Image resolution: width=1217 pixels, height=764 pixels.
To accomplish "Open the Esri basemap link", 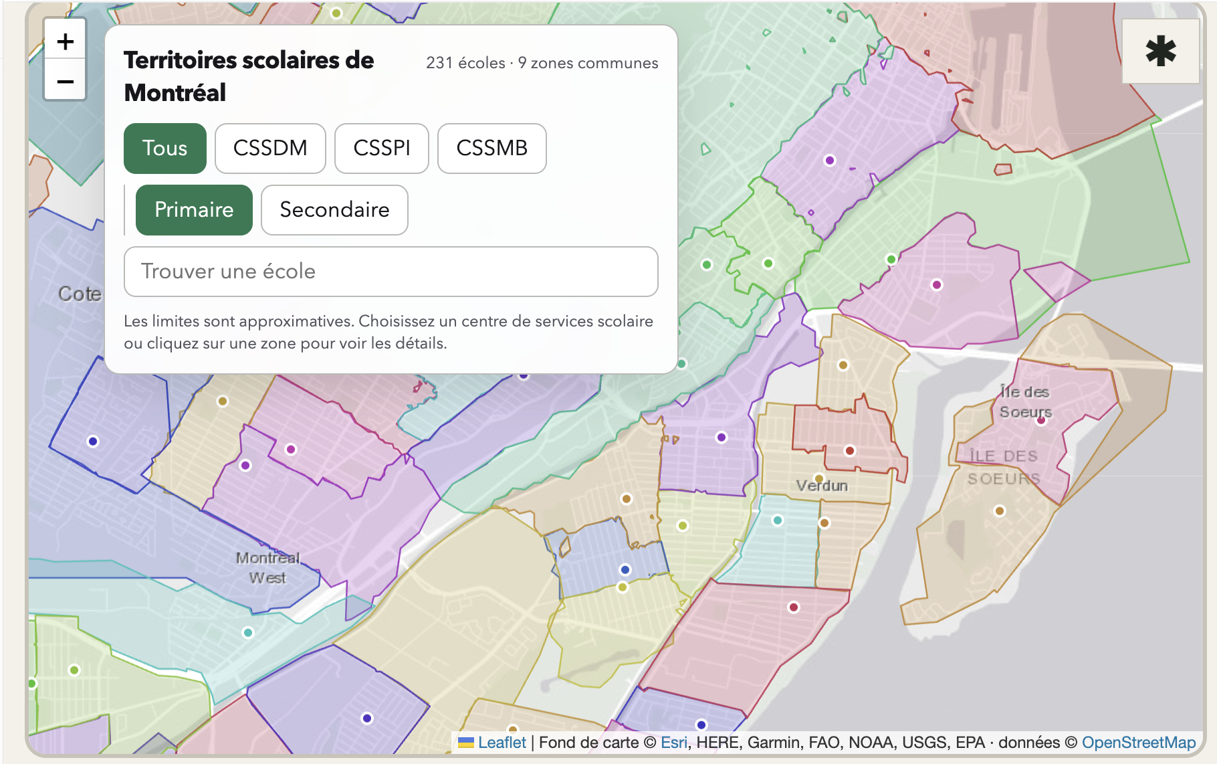I will pyautogui.click(x=674, y=743).
